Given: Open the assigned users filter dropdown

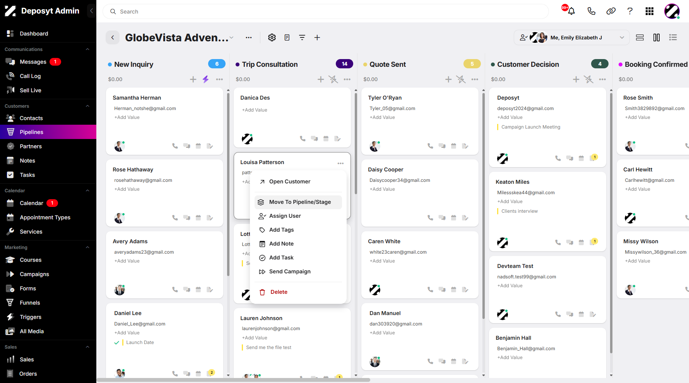Looking at the screenshot, I should click(572, 37).
